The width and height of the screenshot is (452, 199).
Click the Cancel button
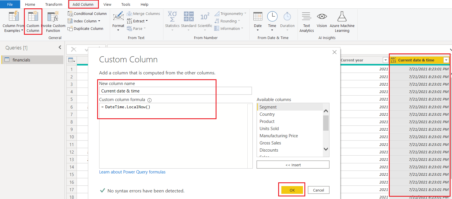click(319, 190)
